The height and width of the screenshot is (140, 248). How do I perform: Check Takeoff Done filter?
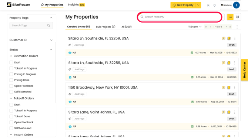point(11,116)
